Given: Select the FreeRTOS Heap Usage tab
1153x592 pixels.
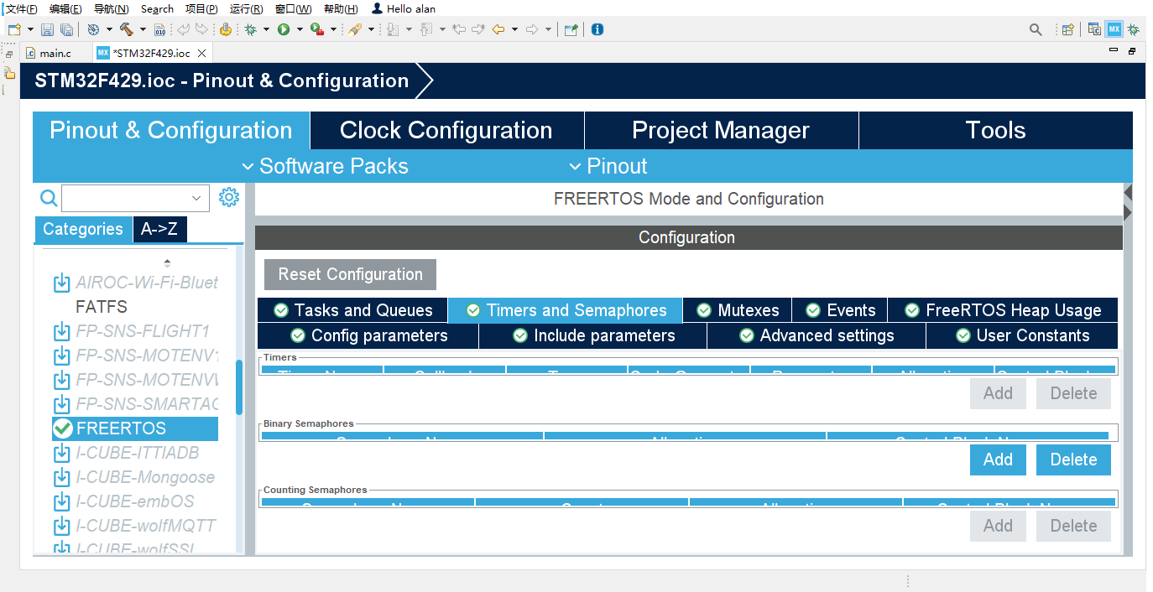Looking at the screenshot, I should 1003,310.
